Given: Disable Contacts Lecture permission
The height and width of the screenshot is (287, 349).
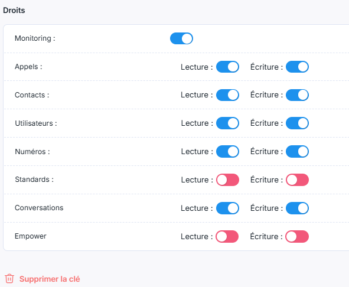Looking at the screenshot, I should [227, 95].
